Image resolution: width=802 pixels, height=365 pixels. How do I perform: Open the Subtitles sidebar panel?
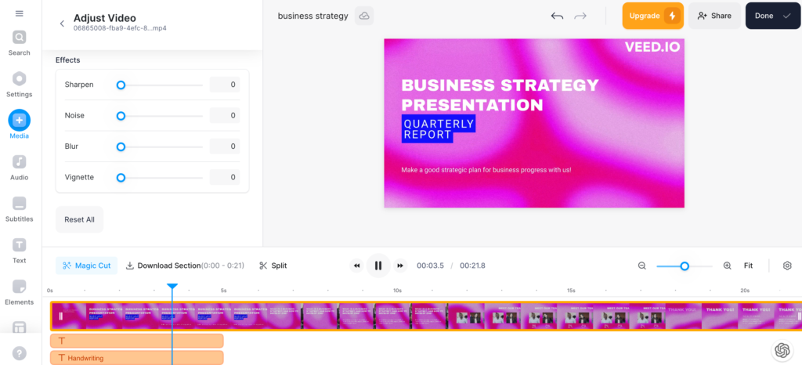(x=20, y=208)
